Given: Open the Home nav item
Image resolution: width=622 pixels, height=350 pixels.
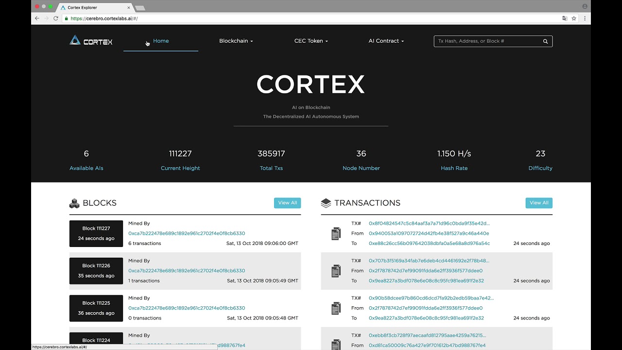Looking at the screenshot, I should tap(161, 41).
